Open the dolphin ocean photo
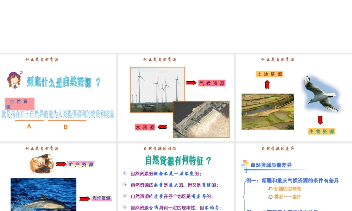352x211 pixels. [43, 194]
